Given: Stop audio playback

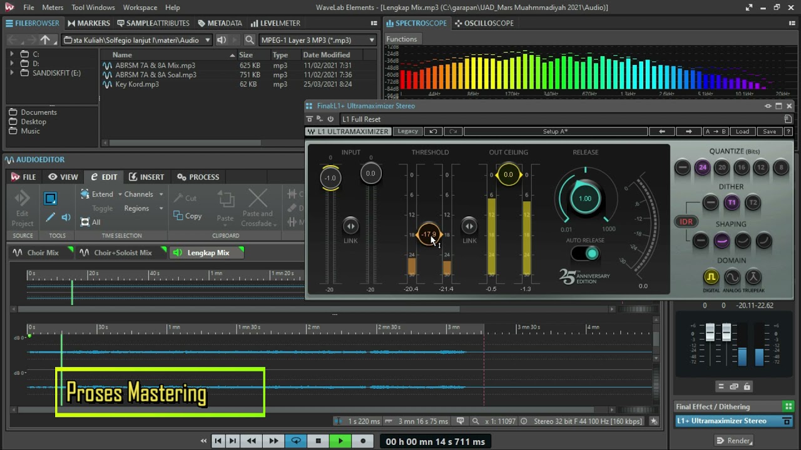Looking at the screenshot, I should (318, 441).
